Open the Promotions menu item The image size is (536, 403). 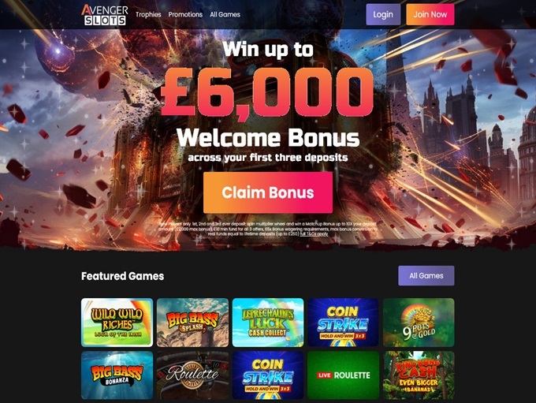(x=185, y=14)
